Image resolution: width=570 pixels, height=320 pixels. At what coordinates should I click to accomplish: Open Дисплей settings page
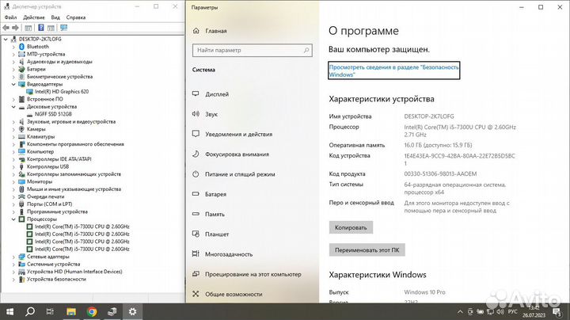point(217,94)
